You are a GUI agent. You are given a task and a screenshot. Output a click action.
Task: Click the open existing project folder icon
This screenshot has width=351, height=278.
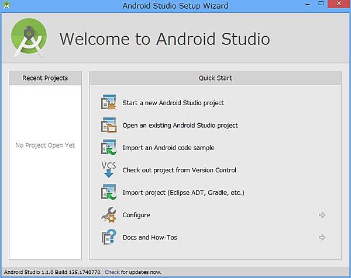tap(109, 125)
